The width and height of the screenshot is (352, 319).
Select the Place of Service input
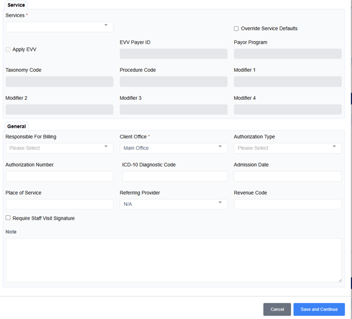click(59, 204)
